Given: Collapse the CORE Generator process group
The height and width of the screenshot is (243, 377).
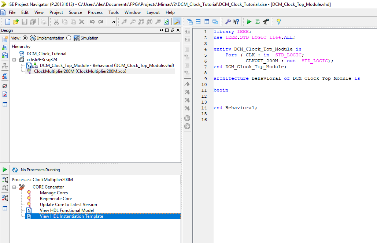Looking at the screenshot, I should [14, 187].
